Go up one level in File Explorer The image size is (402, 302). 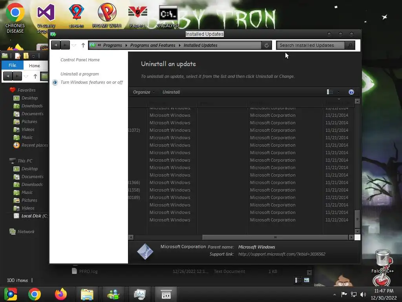click(35, 76)
